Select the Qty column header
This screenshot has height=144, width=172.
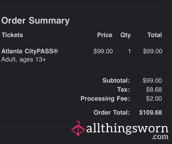coord(126,35)
